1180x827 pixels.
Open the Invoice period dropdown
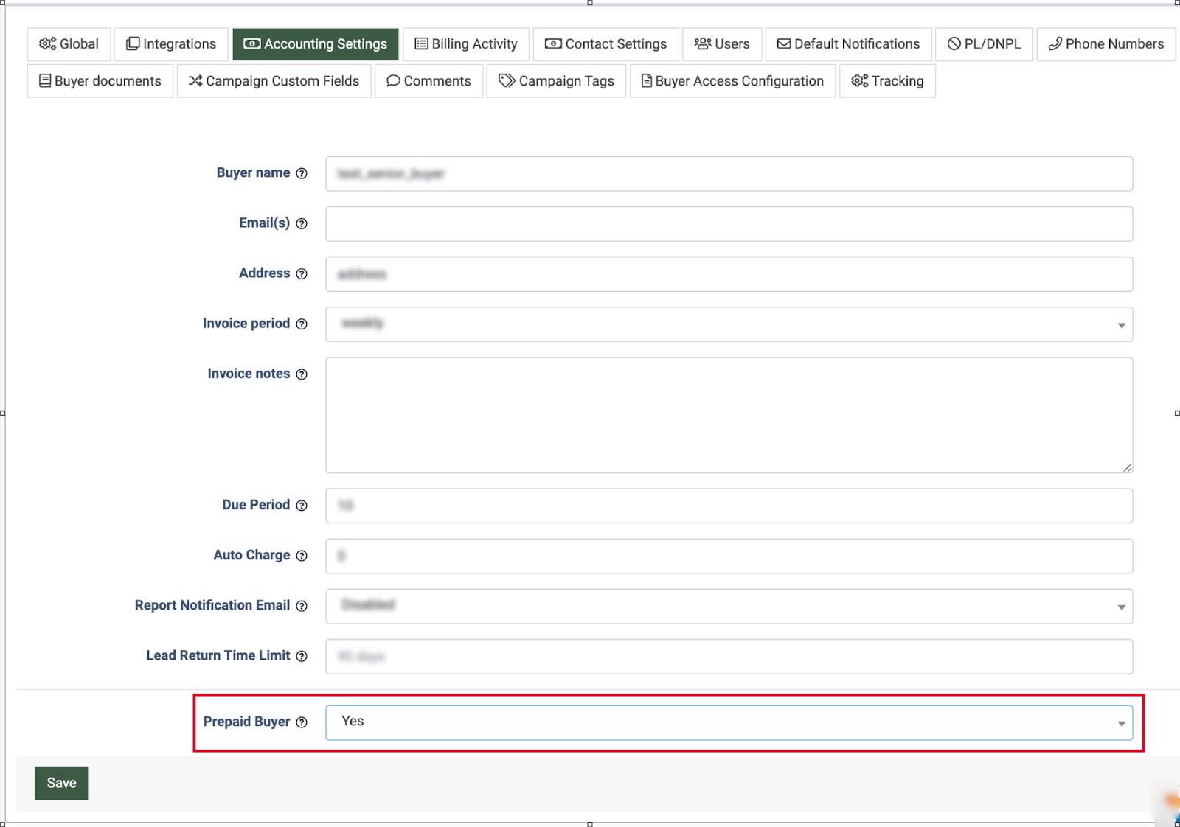point(729,324)
